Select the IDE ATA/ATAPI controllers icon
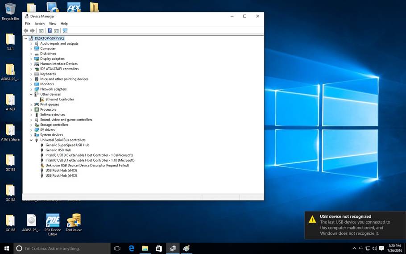406x254 pixels. coord(37,69)
